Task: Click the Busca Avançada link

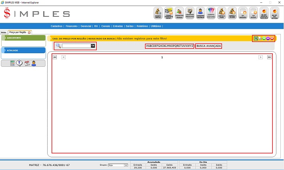Action: click(208, 46)
